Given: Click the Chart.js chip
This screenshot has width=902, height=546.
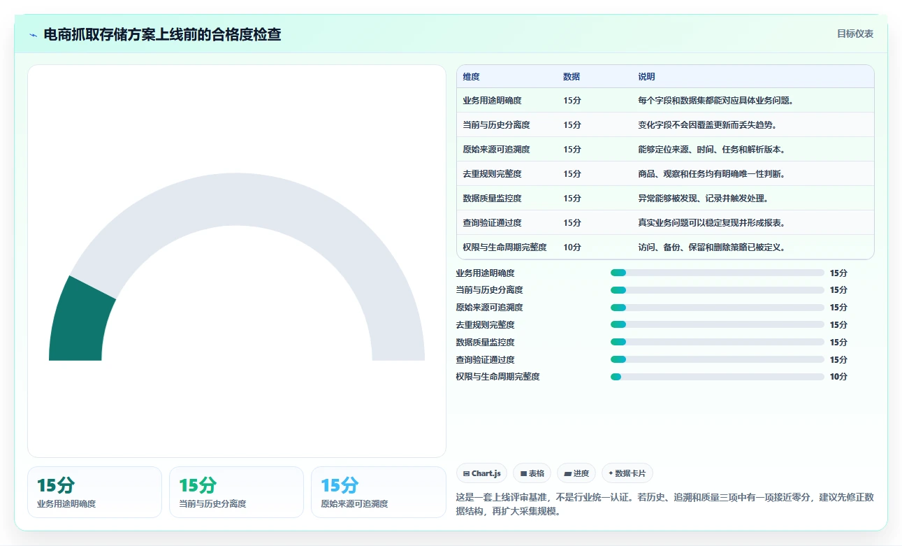Looking at the screenshot, I should (x=482, y=473).
